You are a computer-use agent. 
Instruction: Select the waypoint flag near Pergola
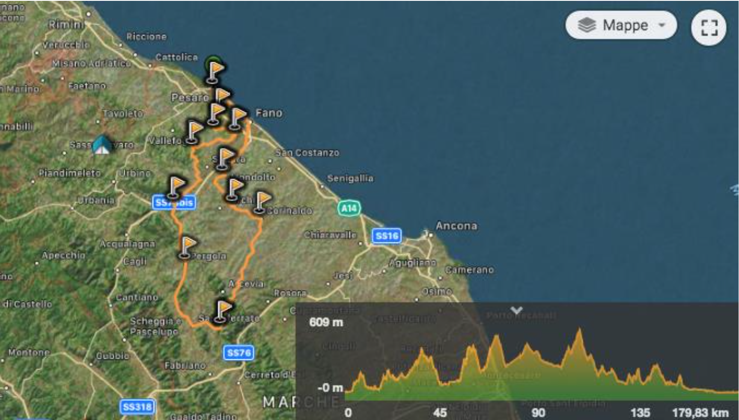point(187,247)
